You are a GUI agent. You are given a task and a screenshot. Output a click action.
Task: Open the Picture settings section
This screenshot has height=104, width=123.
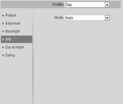[11, 15]
